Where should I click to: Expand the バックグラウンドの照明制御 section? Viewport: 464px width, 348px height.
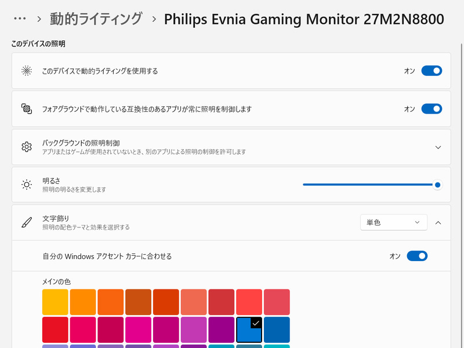(x=438, y=147)
